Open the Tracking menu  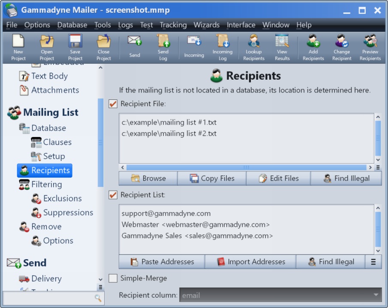[x=173, y=25]
